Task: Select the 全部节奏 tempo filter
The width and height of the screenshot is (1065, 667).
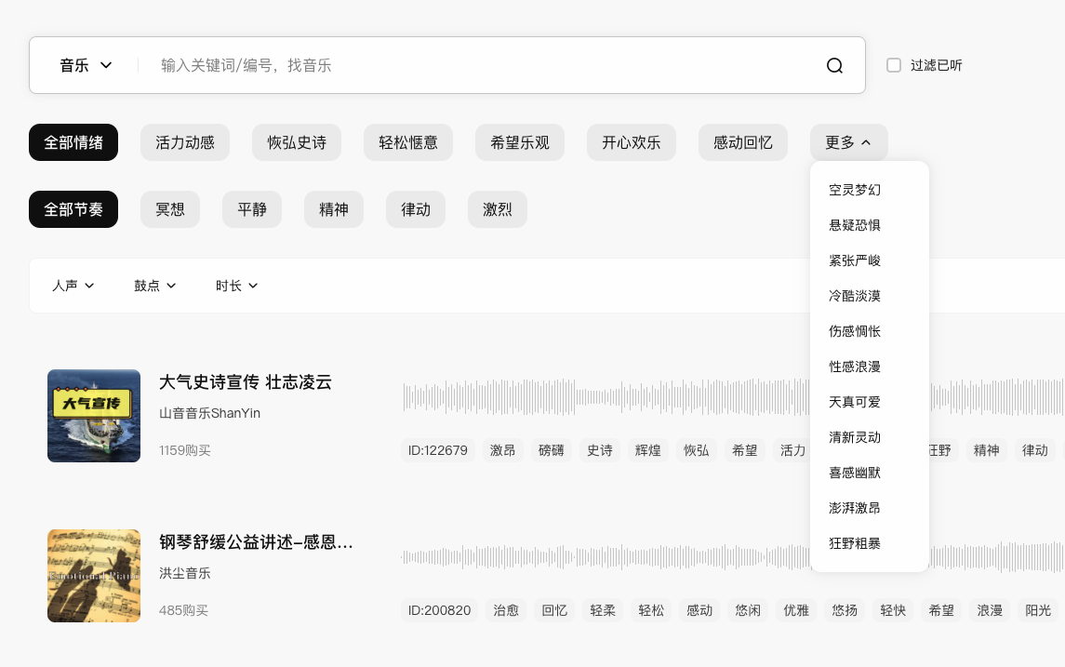Action: 73,209
